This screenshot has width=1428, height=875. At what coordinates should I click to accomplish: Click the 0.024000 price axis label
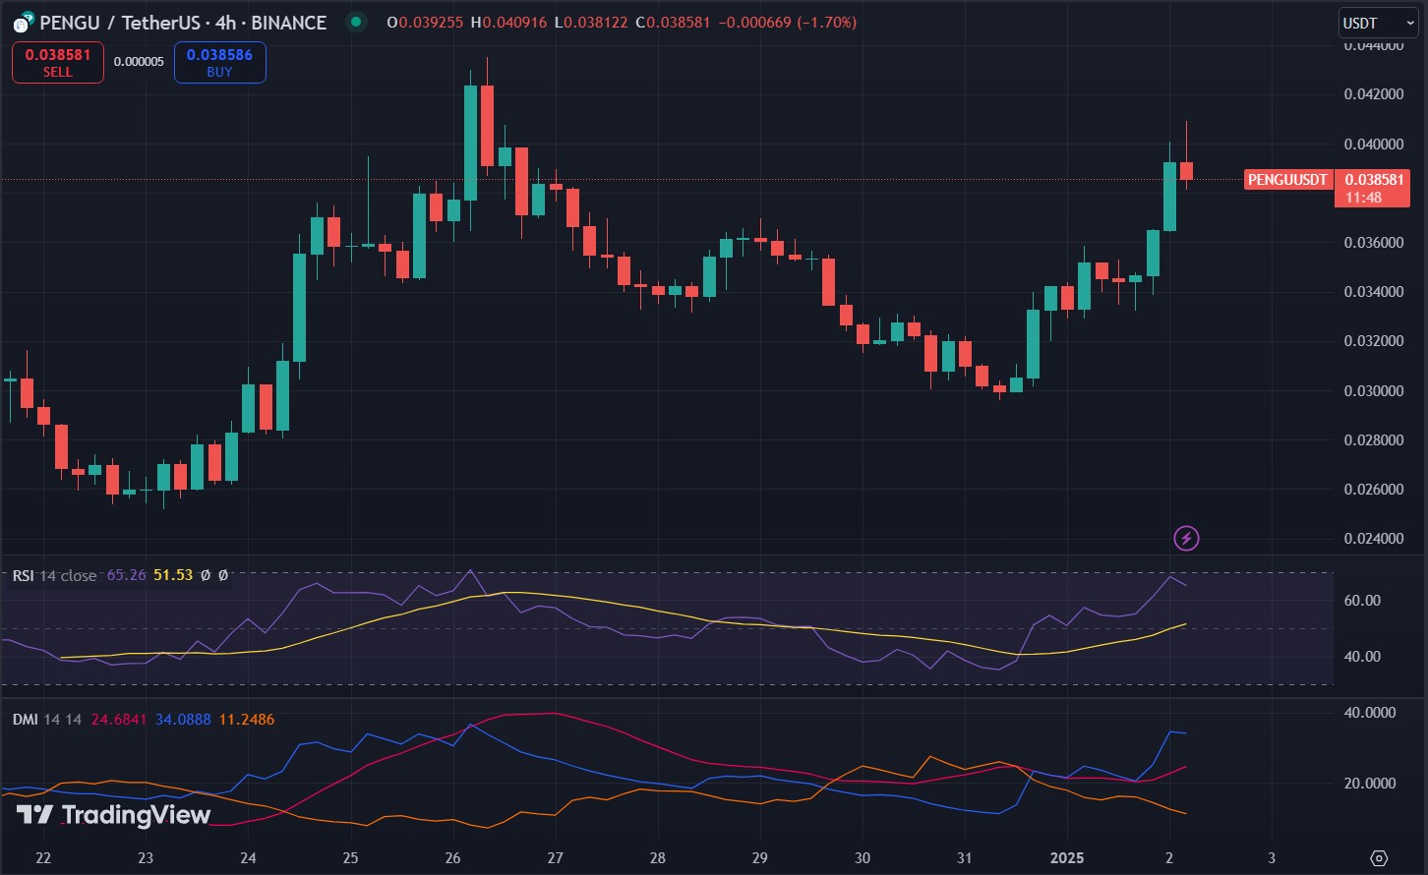[x=1373, y=538]
